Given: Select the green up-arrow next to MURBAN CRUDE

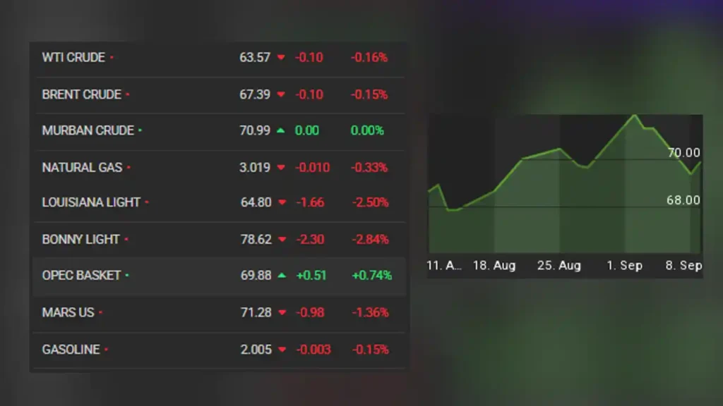Looking at the screenshot, I should tap(282, 131).
